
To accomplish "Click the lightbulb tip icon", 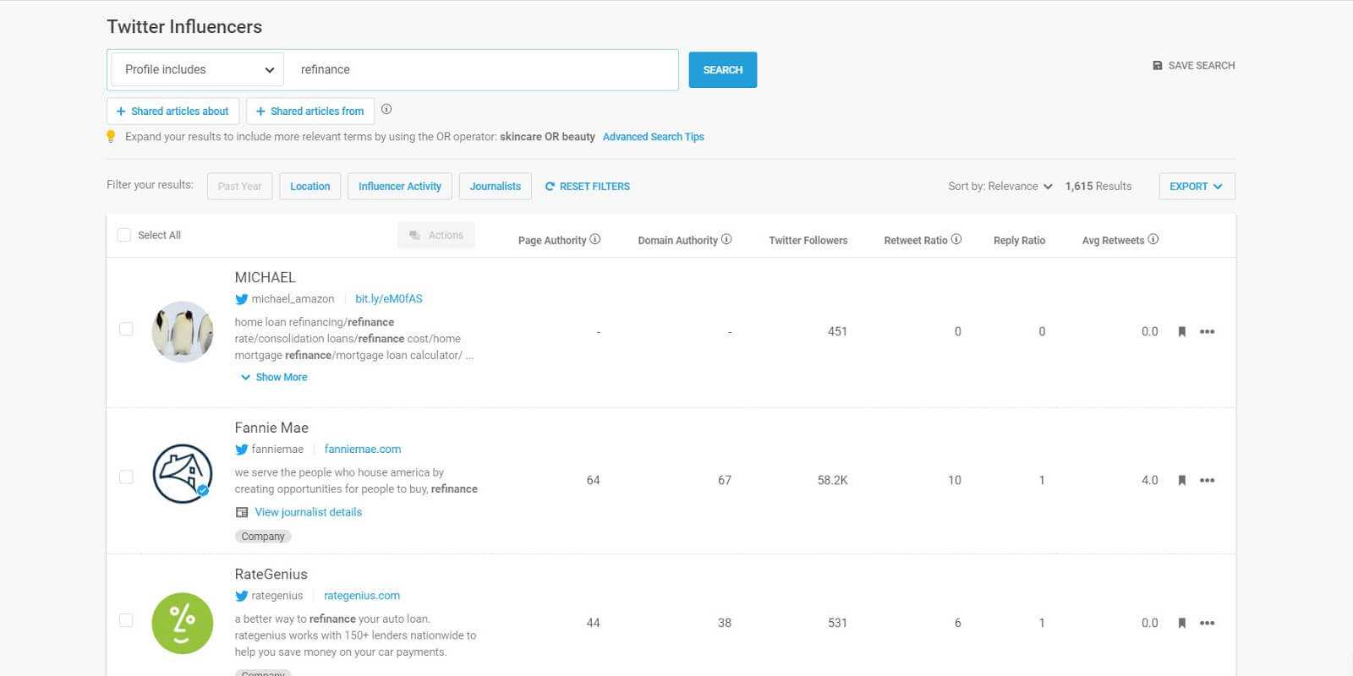I will click(x=111, y=136).
